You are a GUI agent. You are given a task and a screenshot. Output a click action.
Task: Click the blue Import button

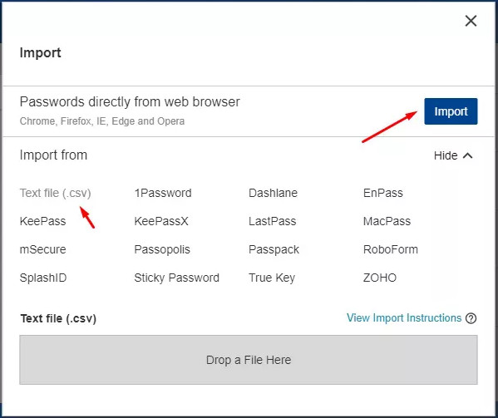pyautogui.click(x=451, y=111)
